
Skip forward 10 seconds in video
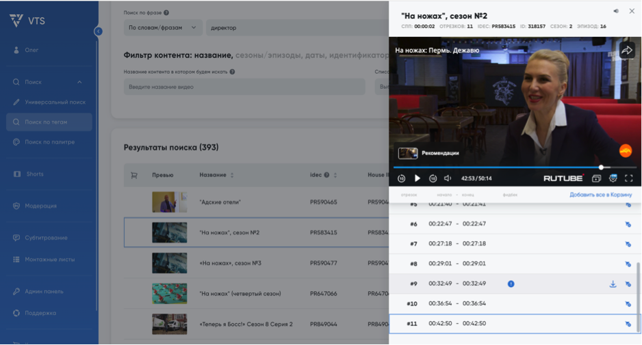click(x=433, y=178)
